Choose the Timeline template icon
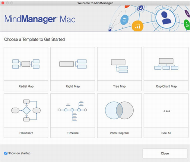Viewport: 190px width, 162px height. (x=72, y=111)
